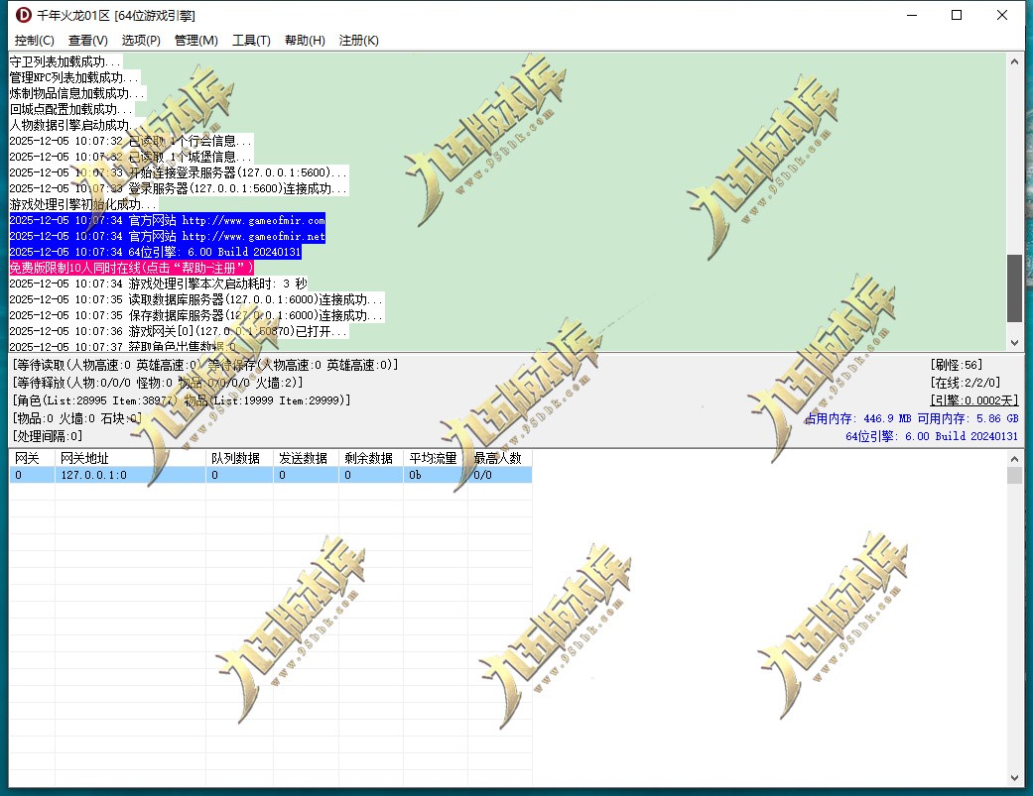Click the 0b average traffic cell
This screenshot has height=796, width=1033.
(x=436, y=475)
